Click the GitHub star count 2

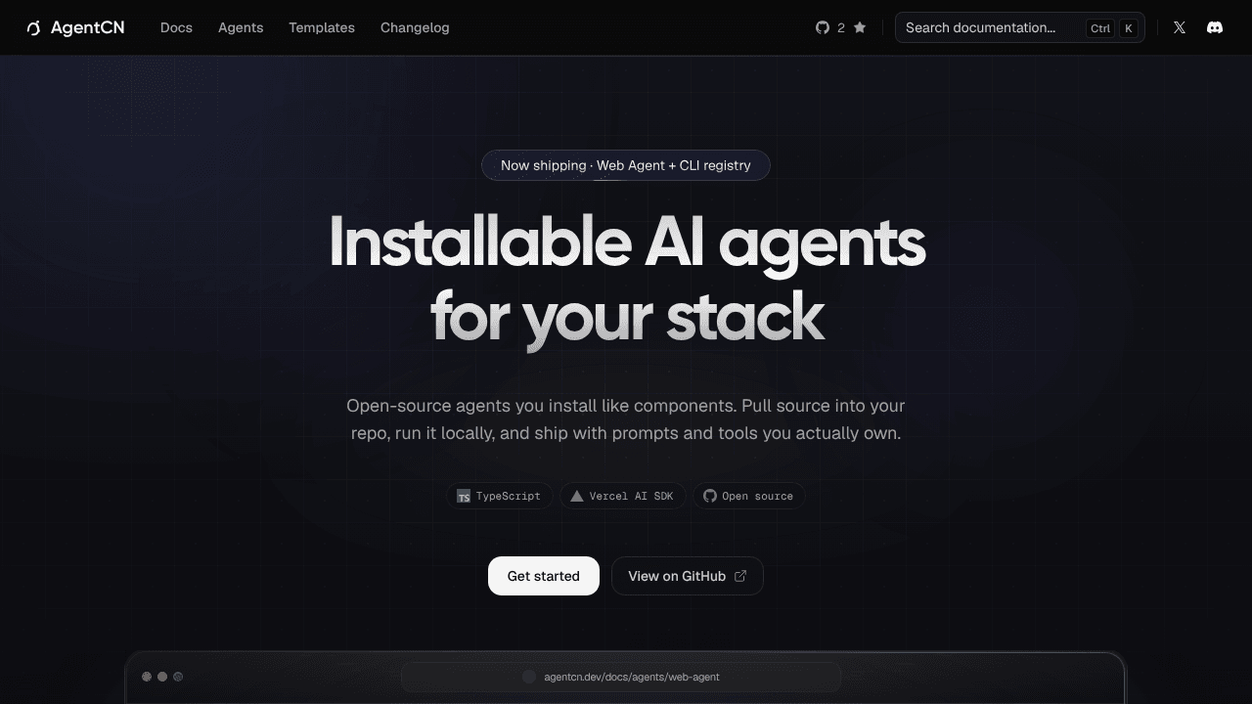[x=841, y=27]
